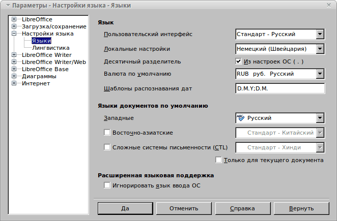Select Диаграммы label in tree
This screenshot has height=221, width=337.
pyautogui.click(x=39, y=76)
